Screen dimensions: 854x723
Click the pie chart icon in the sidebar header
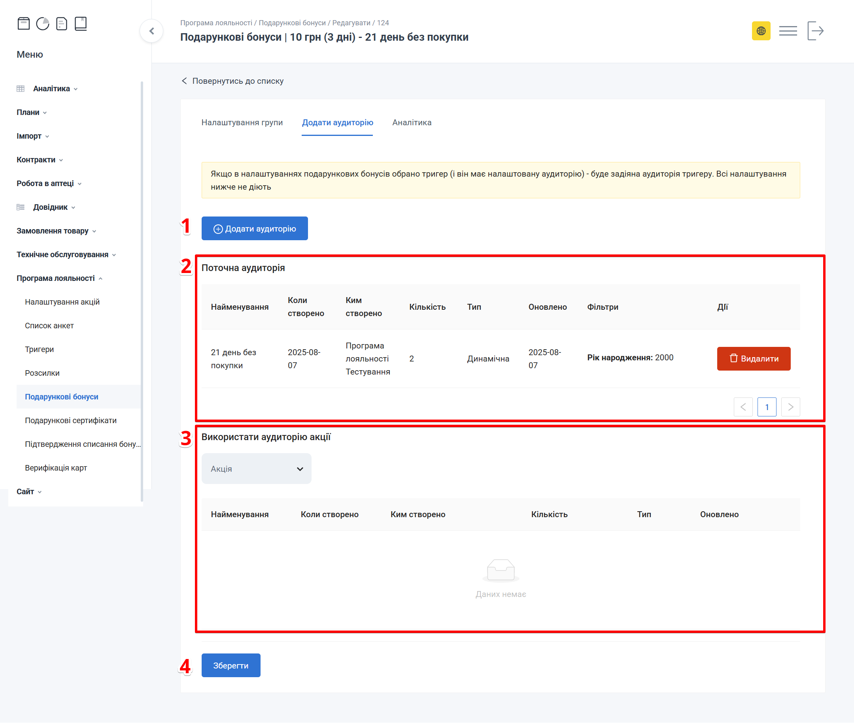point(43,24)
